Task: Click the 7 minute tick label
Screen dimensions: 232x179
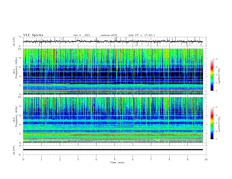Action: tap(151, 159)
